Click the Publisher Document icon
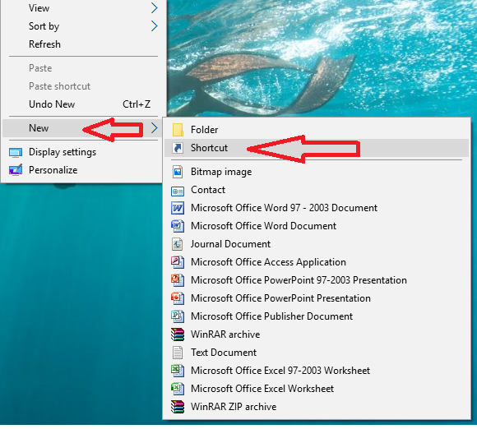Viewport: 477px width, 429px height. pos(178,316)
